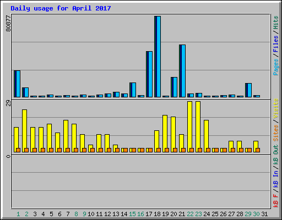Click the 'Daily usage for April 2017' title
Screen dimensions: 282x220
coord(61,8)
